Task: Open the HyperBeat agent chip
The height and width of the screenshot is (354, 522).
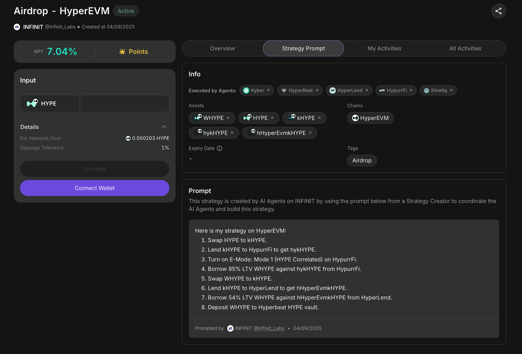Action: pyautogui.click(x=300, y=91)
